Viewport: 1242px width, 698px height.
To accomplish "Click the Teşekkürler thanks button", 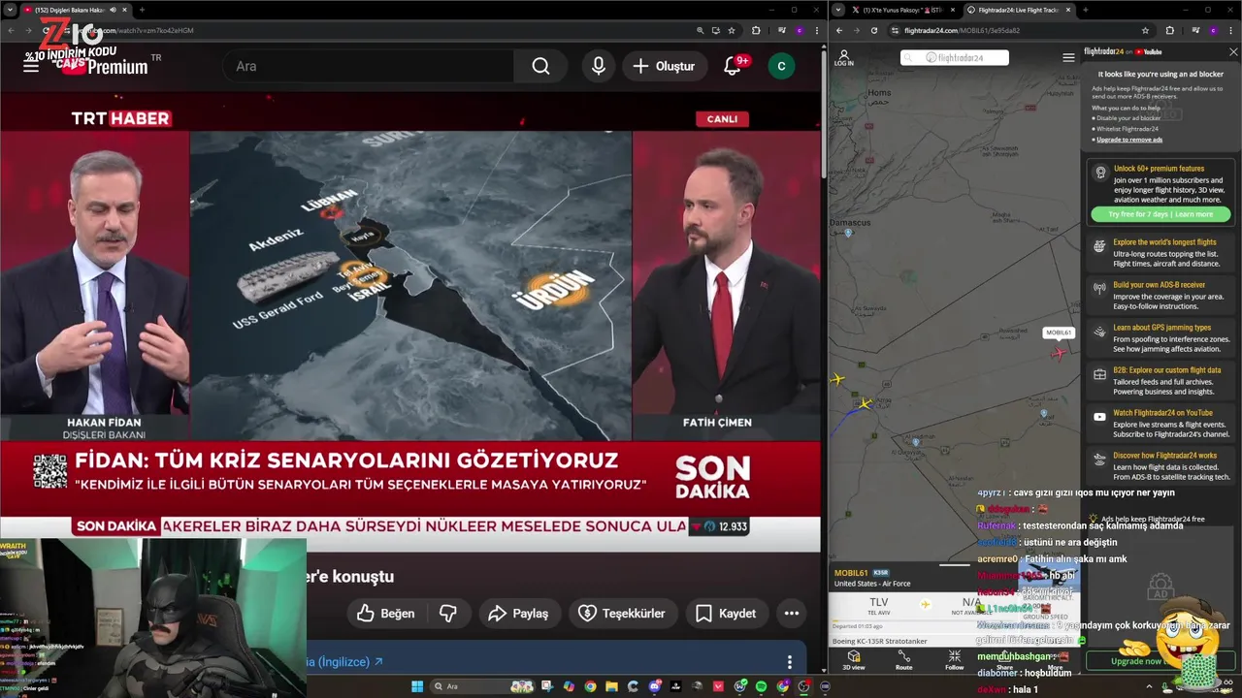I will pos(622,613).
